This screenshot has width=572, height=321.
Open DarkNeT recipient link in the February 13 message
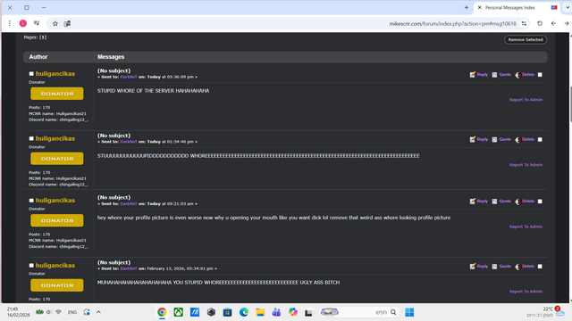tap(129, 268)
